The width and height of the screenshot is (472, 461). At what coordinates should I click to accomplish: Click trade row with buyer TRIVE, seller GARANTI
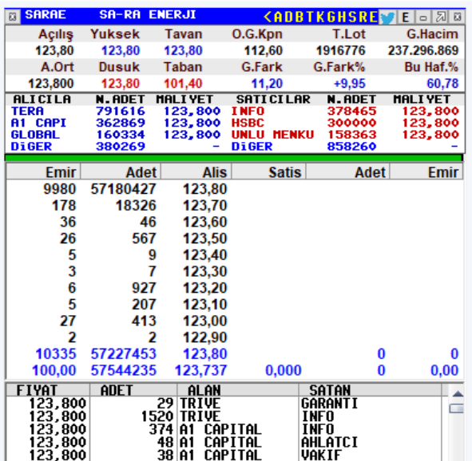224,404
